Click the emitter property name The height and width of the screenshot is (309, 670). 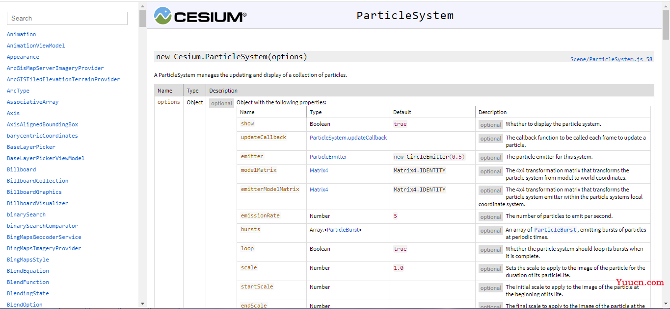(x=252, y=156)
